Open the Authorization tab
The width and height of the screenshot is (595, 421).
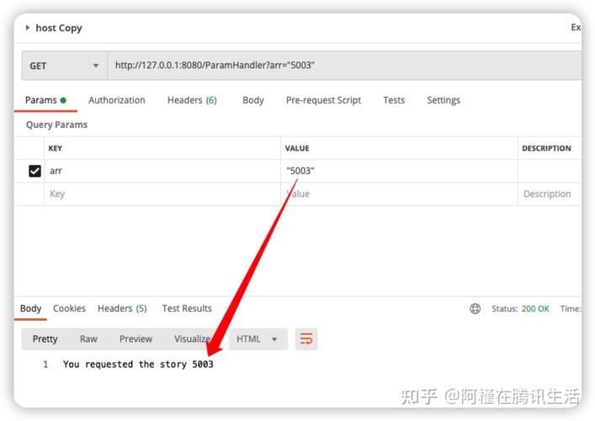[x=116, y=100]
